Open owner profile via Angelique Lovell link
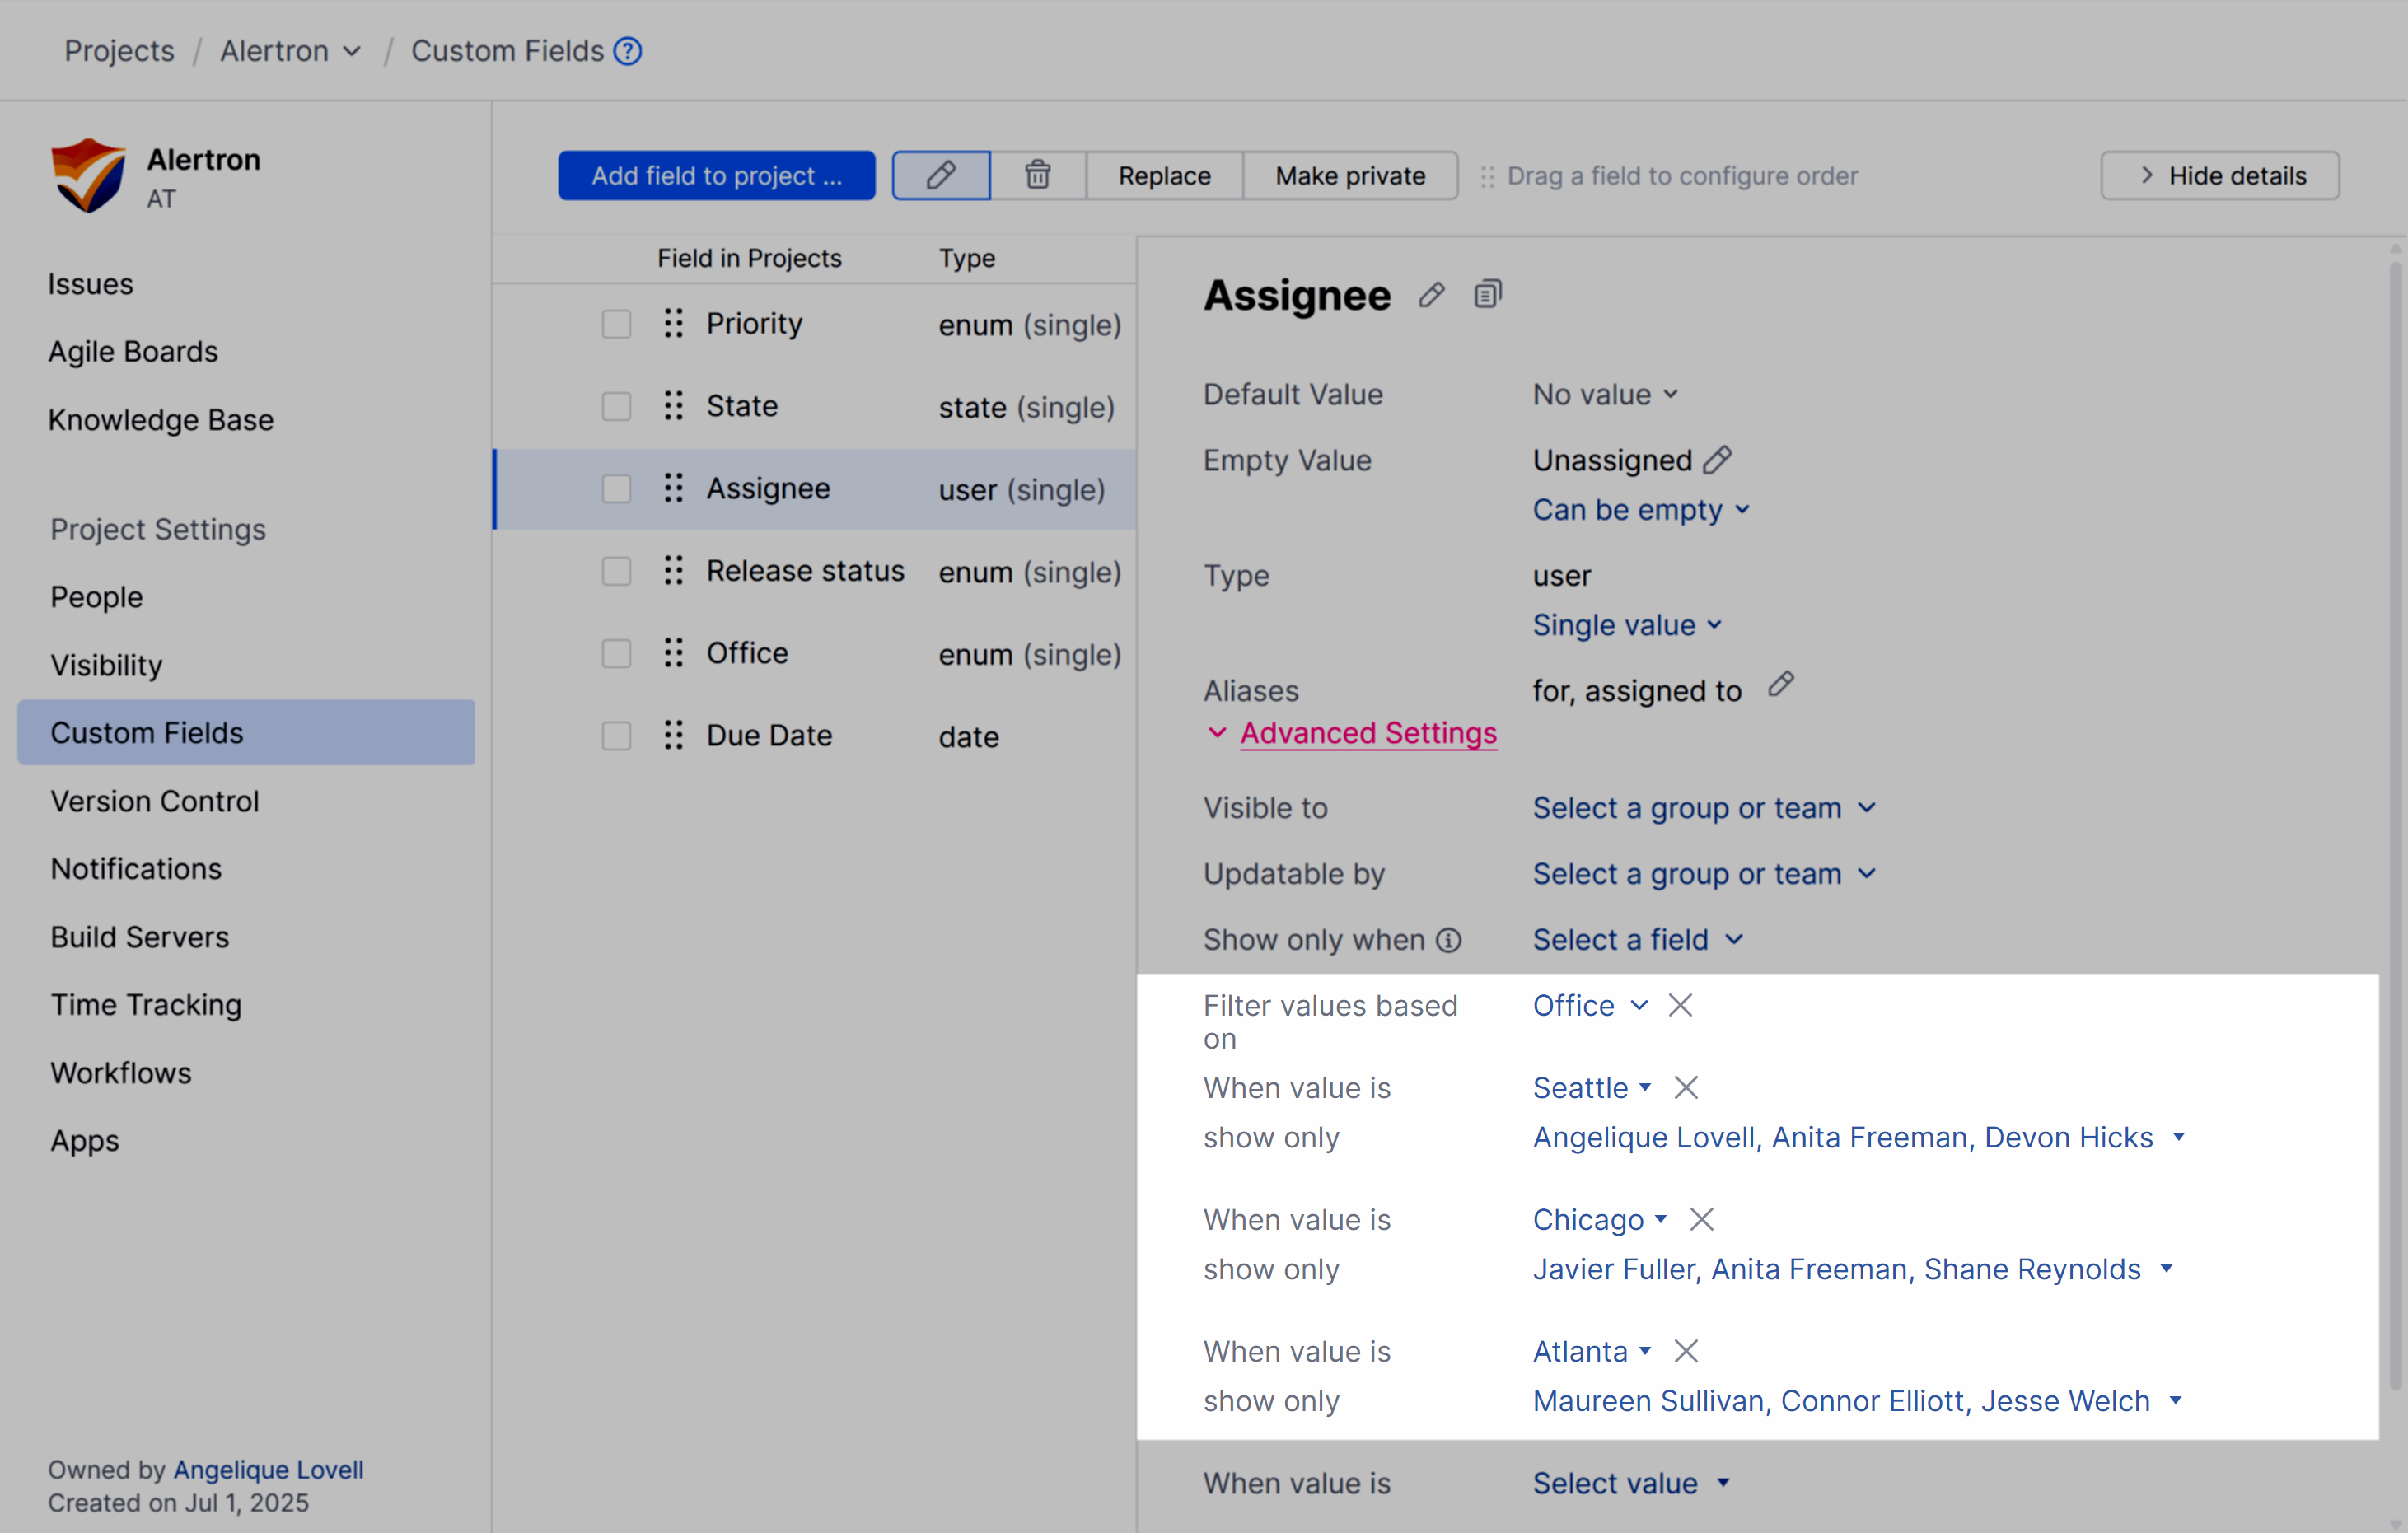 [267, 1469]
